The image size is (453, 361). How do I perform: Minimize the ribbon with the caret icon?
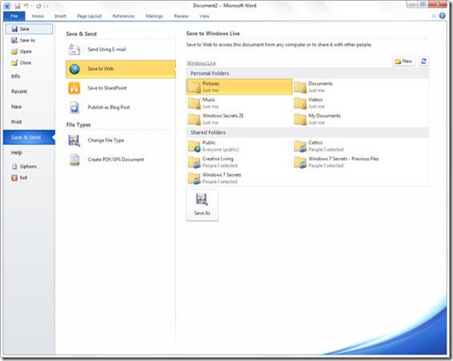[x=434, y=16]
